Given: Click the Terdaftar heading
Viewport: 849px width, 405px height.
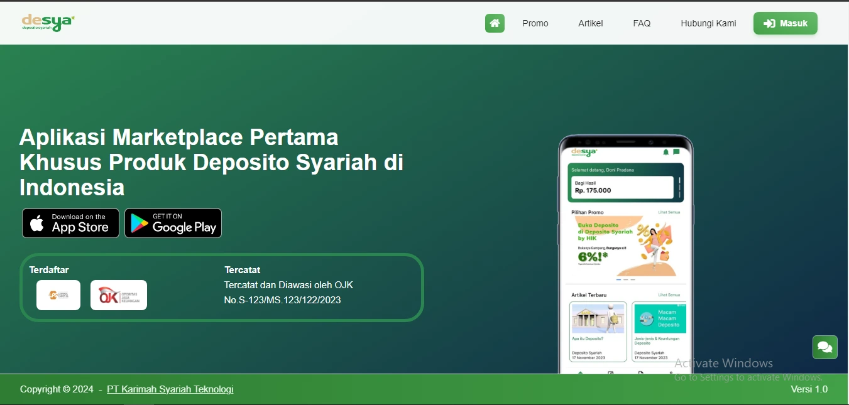Looking at the screenshot, I should [x=49, y=270].
